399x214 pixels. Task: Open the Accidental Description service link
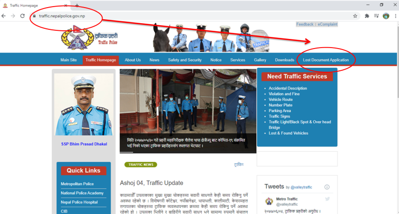(x=288, y=89)
